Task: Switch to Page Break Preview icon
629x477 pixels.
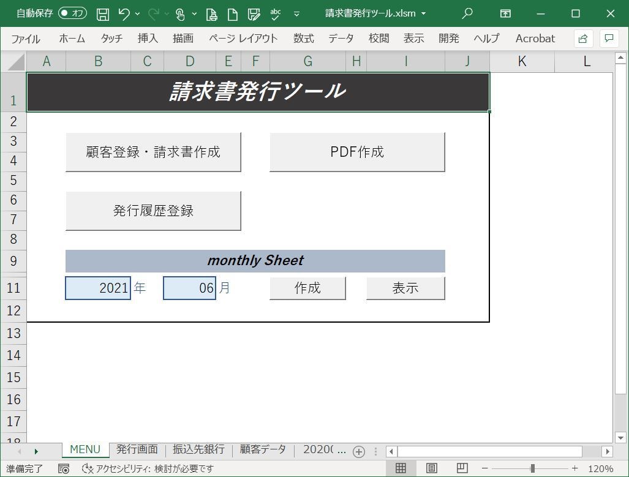Action: 462,468
